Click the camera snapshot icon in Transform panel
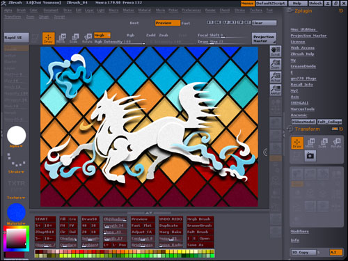348x261 pixels. tap(310, 156)
